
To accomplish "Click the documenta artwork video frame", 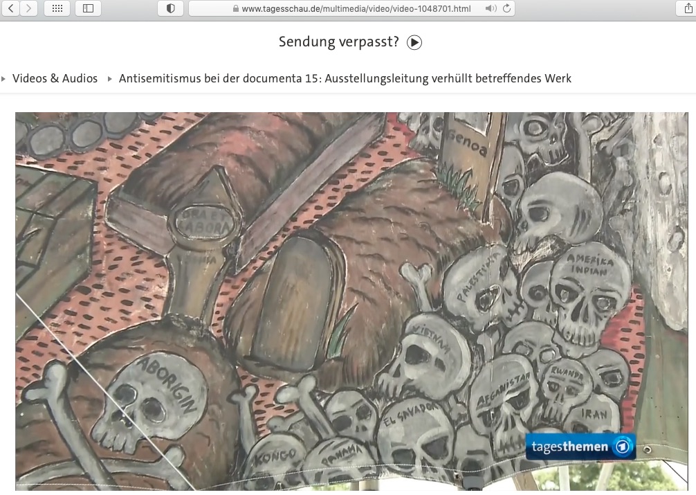I will click(351, 301).
